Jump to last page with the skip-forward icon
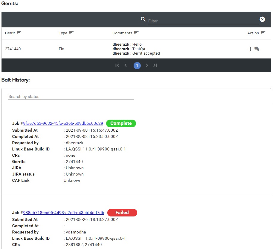Screen dimensions: 275x249 pos(155,65)
